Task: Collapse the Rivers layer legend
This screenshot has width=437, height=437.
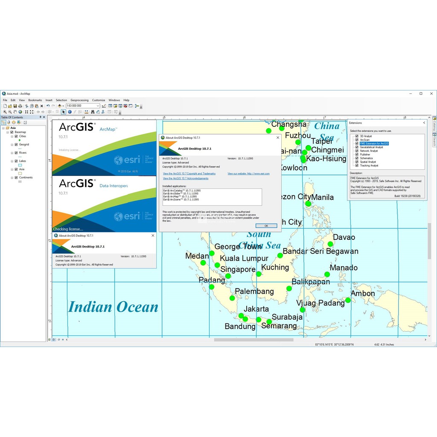Action: [12, 153]
